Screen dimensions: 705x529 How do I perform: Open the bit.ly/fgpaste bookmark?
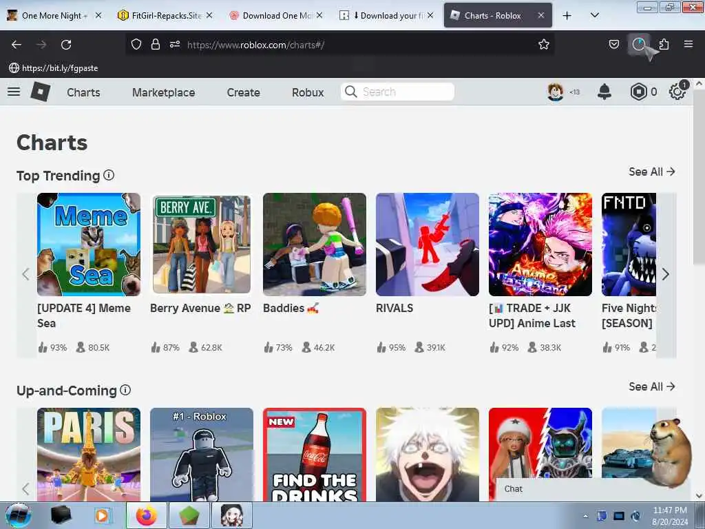(54, 68)
